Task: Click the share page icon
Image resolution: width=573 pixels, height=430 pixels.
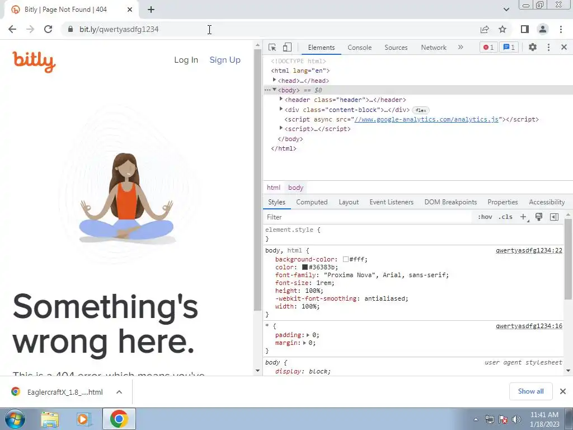Action: (x=485, y=29)
